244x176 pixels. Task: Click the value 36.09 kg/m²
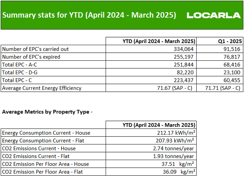179,172
